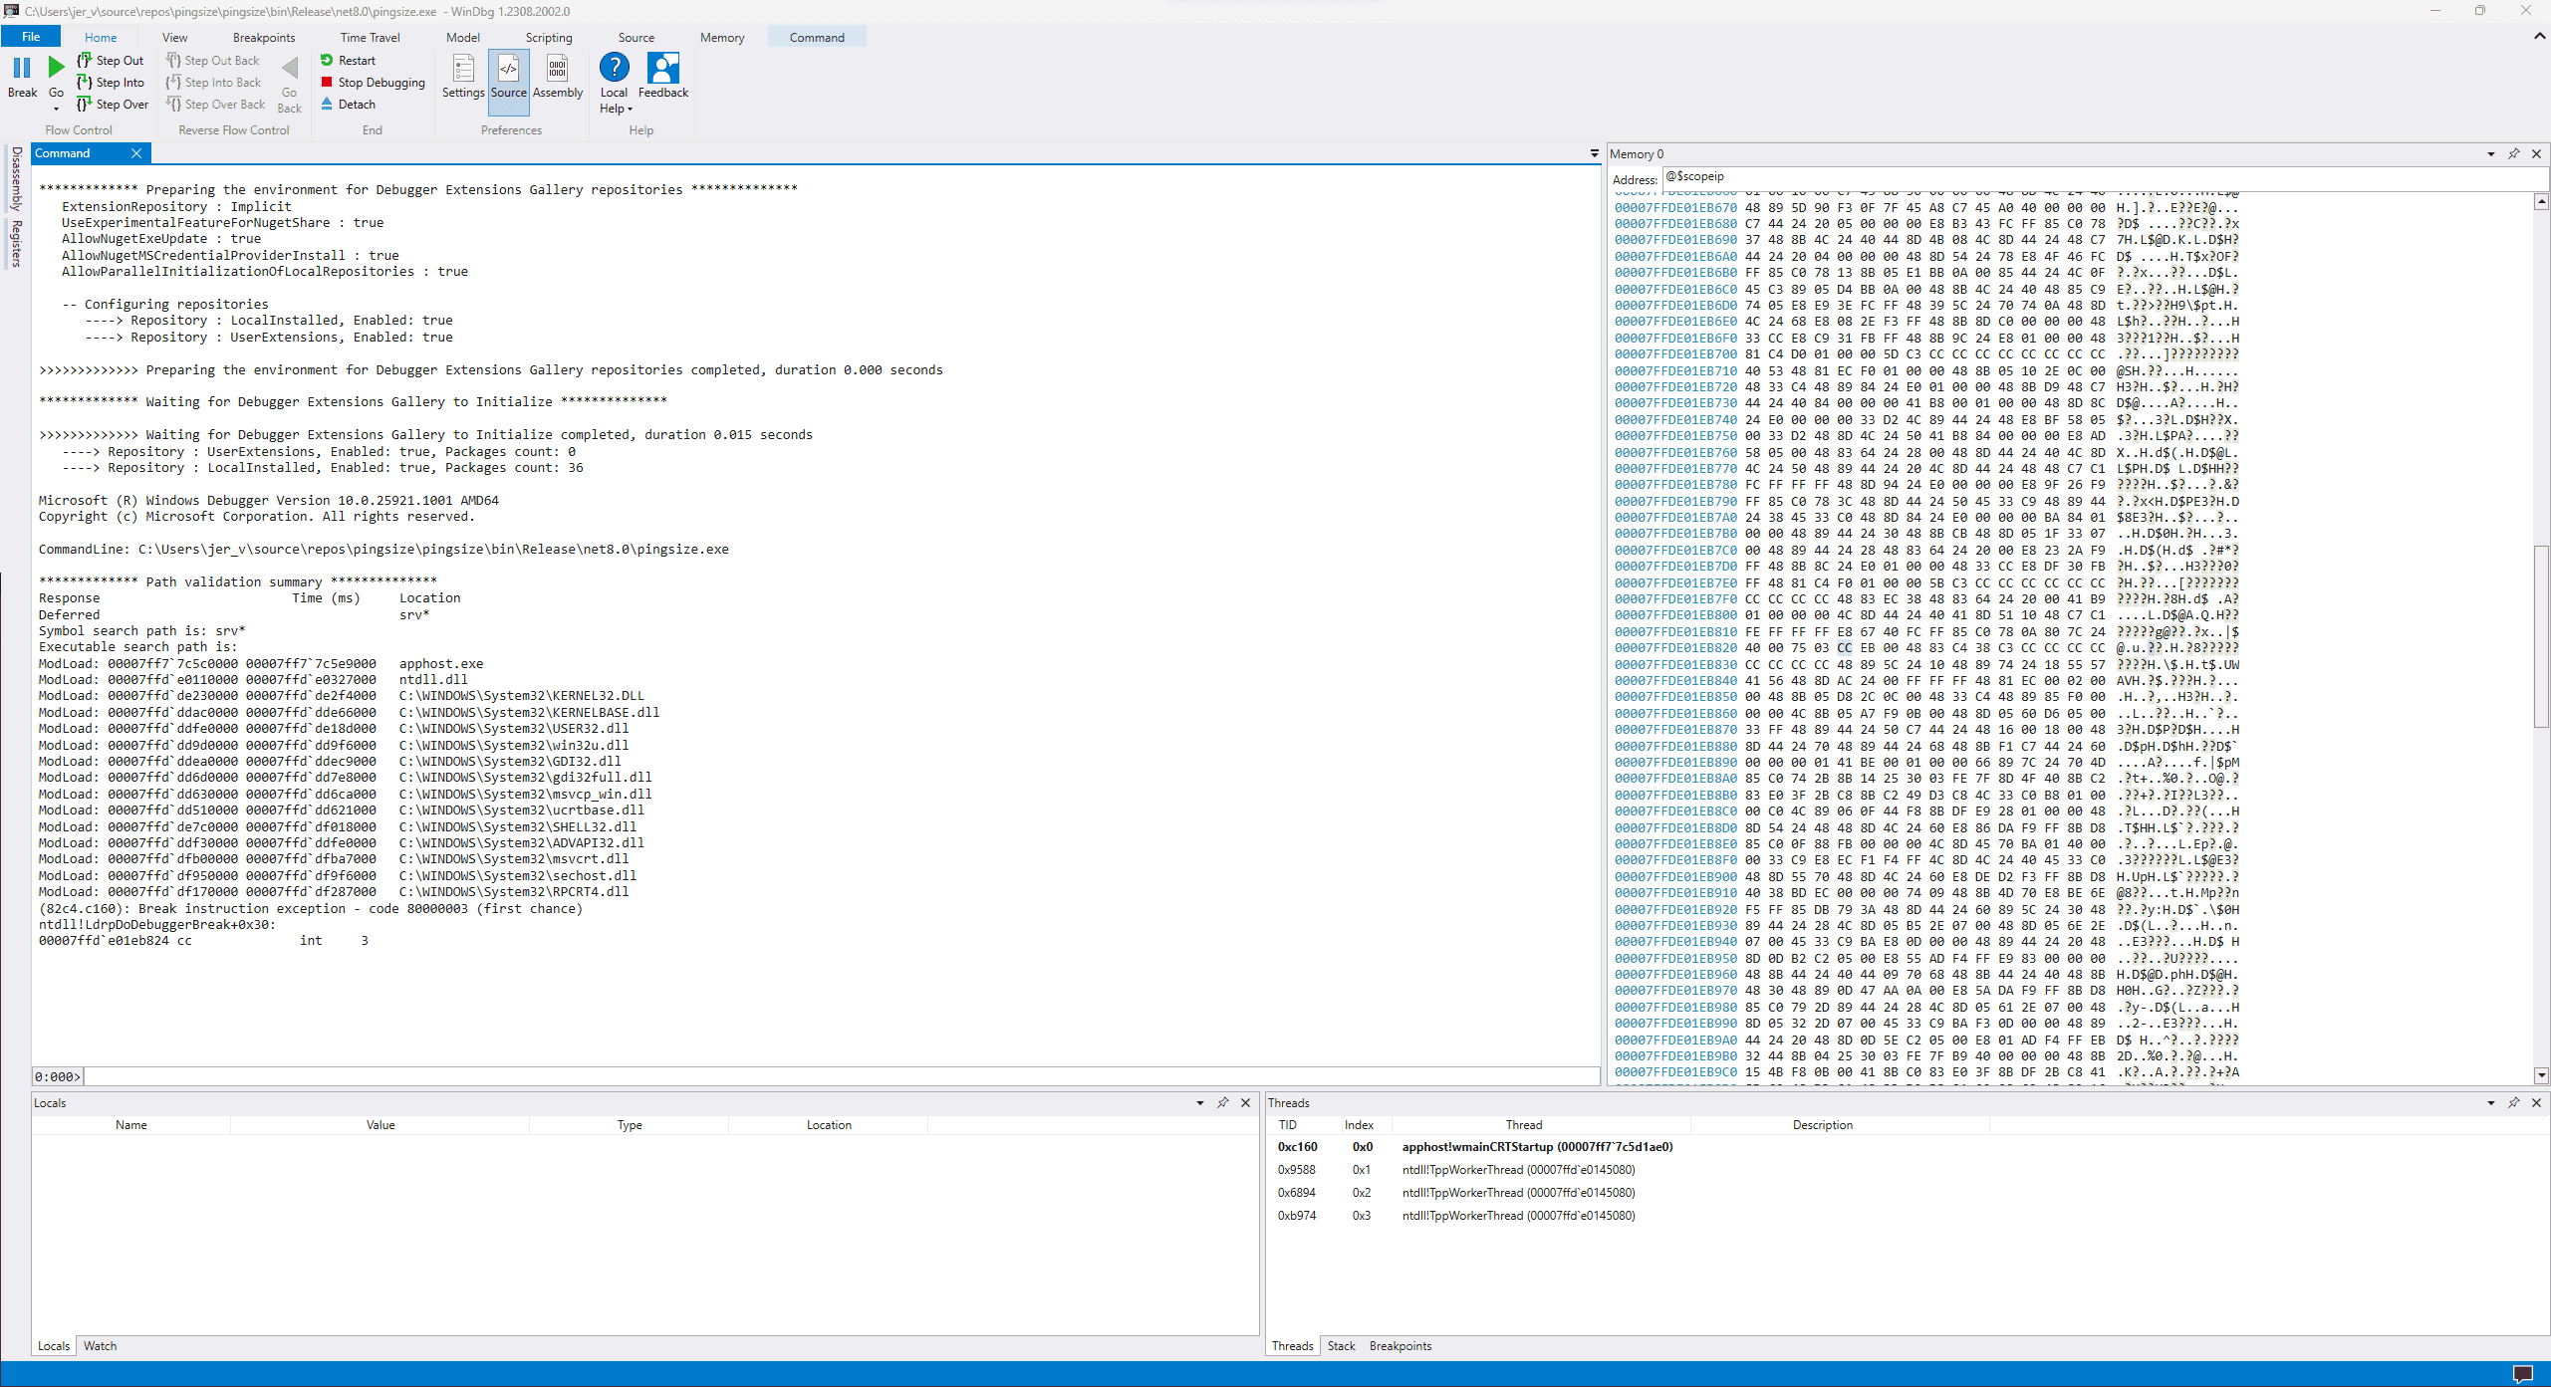Screen dimensions: 2551x1387
Task: Click the Feedback icon in Help group
Action: [x=663, y=69]
